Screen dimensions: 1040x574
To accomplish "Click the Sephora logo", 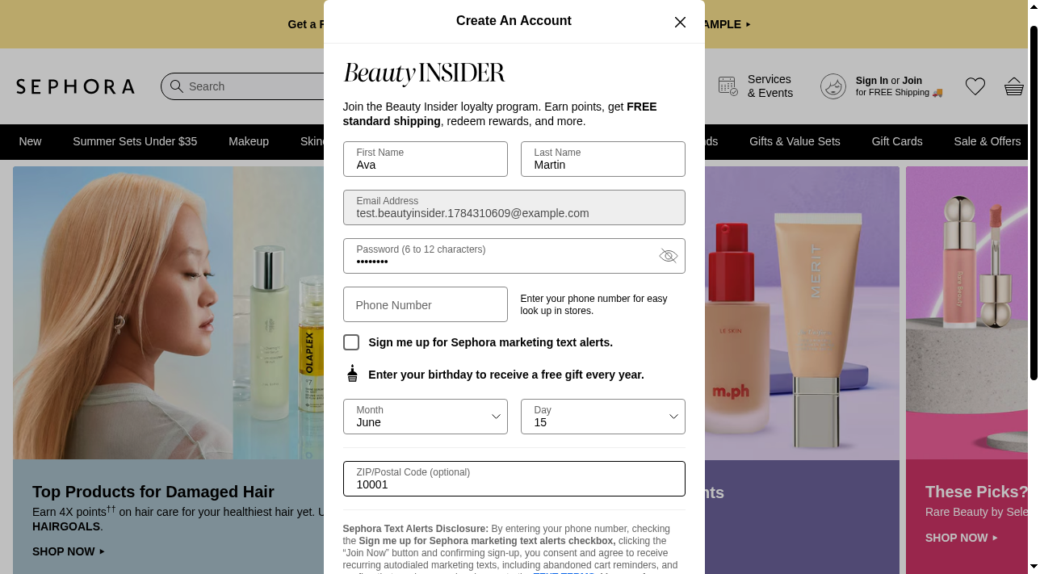I will coord(76,86).
